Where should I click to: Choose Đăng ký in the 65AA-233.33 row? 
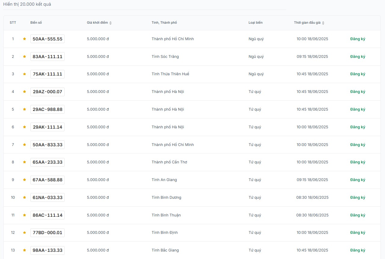[x=358, y=162]
